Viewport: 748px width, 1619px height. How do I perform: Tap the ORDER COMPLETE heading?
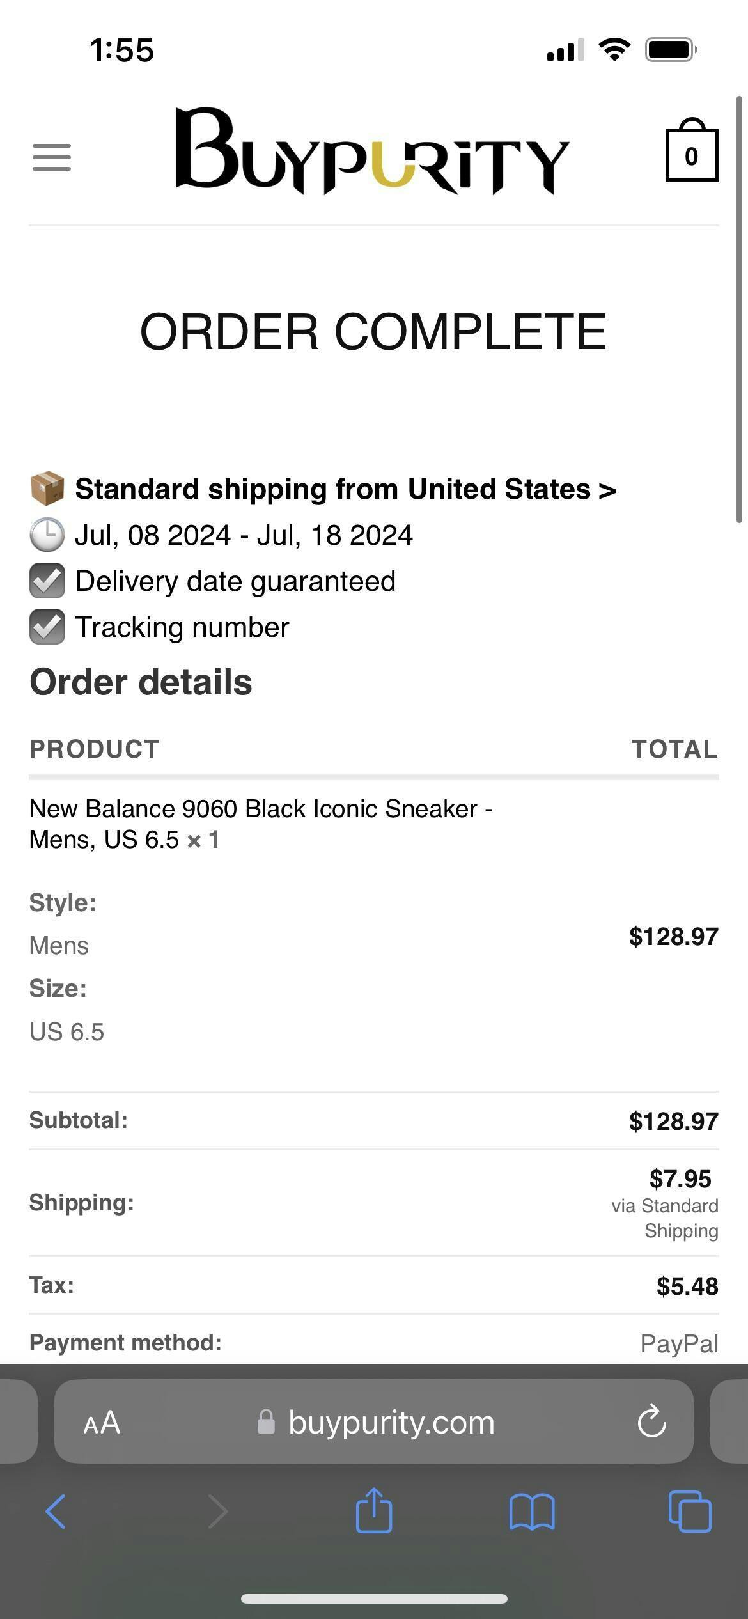(x=373, y=332)
